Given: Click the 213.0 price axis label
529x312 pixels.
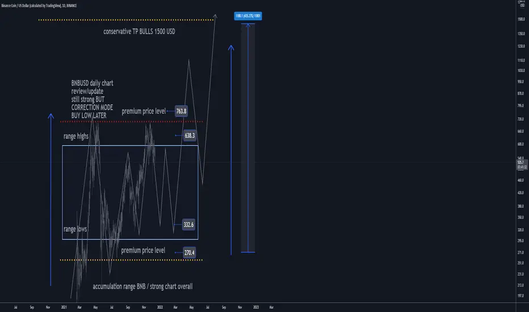Looking at the screenshot, I should point(520,285).
